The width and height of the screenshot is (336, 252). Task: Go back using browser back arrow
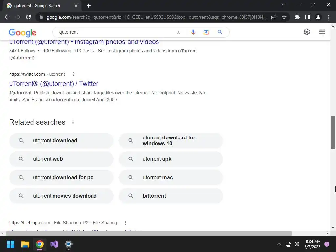pos(7,17)
